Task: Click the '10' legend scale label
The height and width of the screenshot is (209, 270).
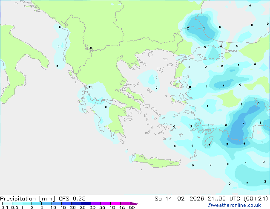Action: (53, 207)
